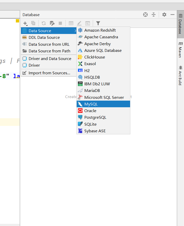Open the query console QL icon
The height and width of the screenshot is (226, 184).
(88, 23)
